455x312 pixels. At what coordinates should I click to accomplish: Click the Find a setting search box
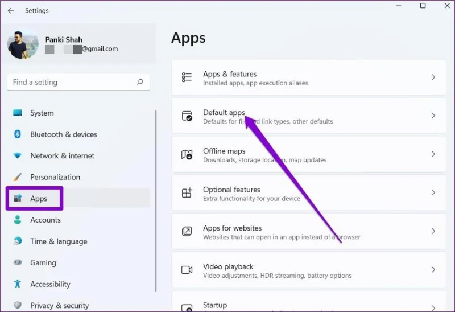click(x=78, y=82)
